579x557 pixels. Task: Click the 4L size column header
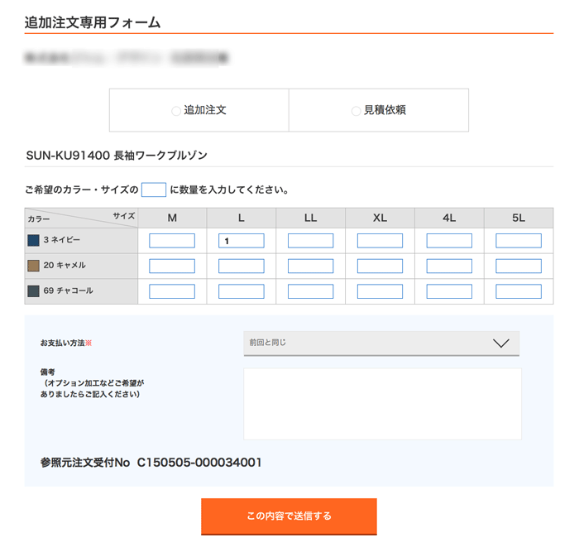click(x=449, y=218)
